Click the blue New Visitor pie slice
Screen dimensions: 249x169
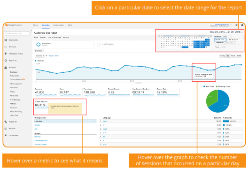click(221, 102)
